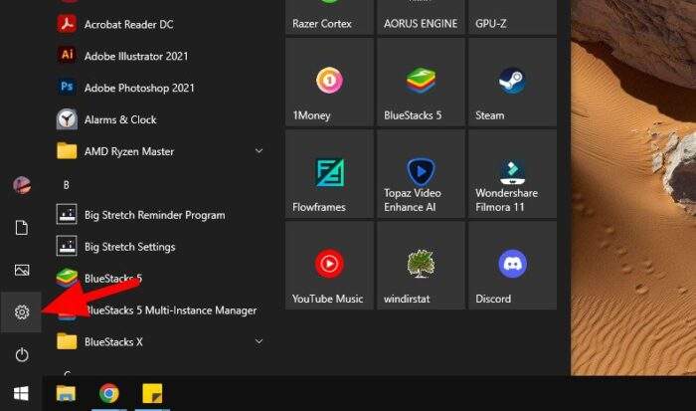Viewport: 696px width, 411px height.
Task: Open Acrobat Reader DC from app list
Action: (x=128, y=24)
